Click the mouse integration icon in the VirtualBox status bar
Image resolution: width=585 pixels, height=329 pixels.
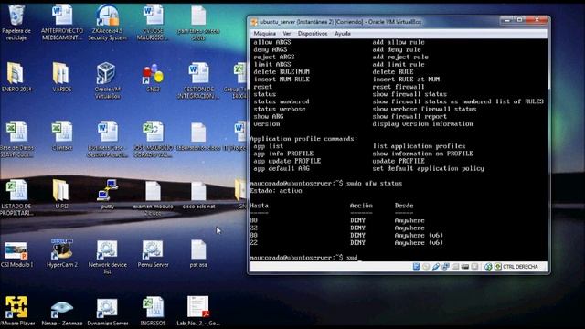tap(488, 267)
